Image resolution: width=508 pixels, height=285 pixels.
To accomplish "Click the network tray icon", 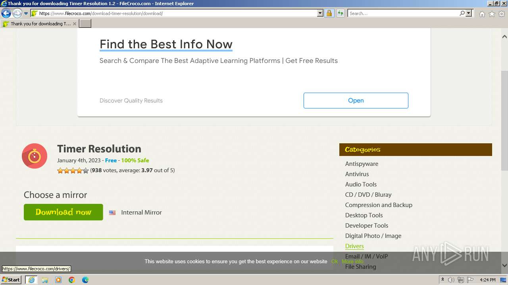I will (461, 280).
